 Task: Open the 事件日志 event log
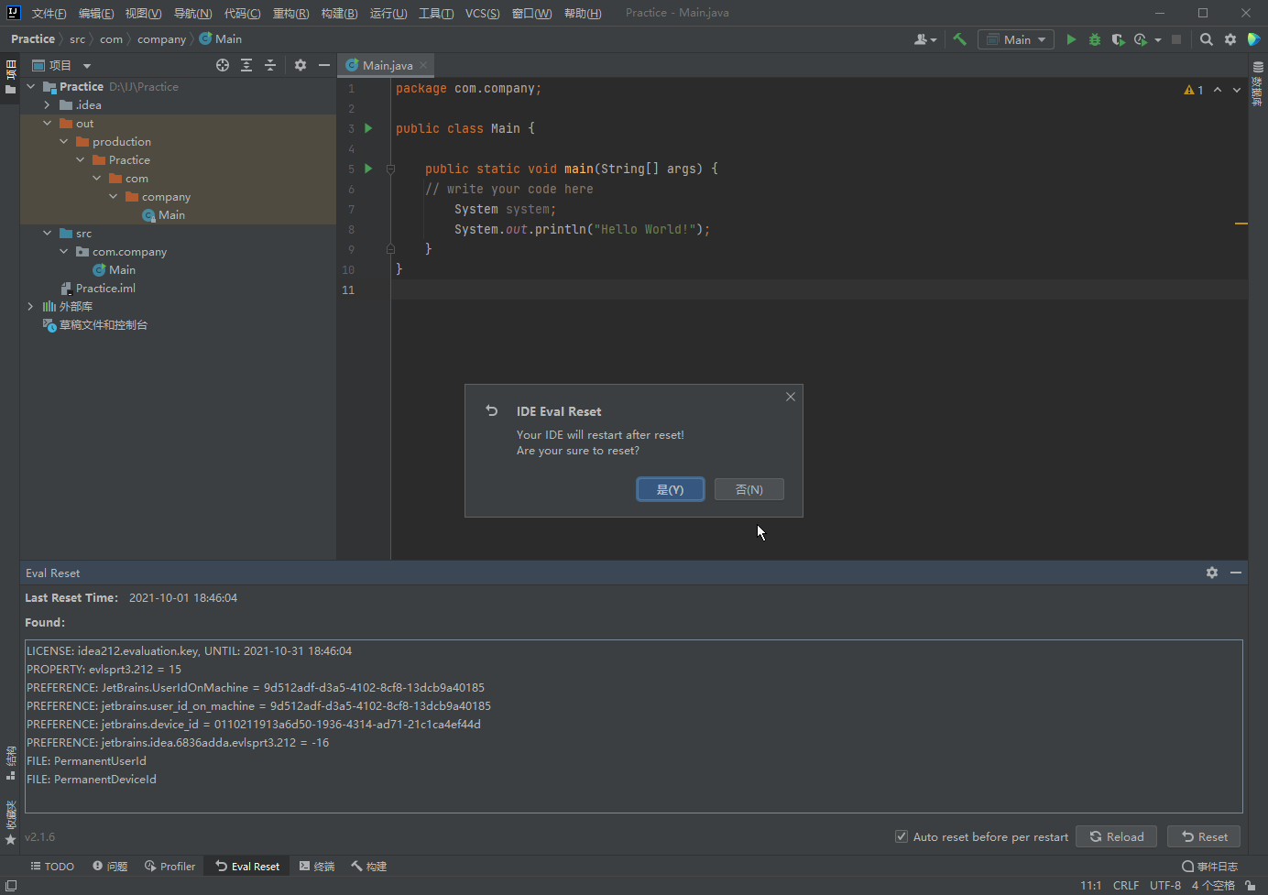click(x=1209, y=866)
